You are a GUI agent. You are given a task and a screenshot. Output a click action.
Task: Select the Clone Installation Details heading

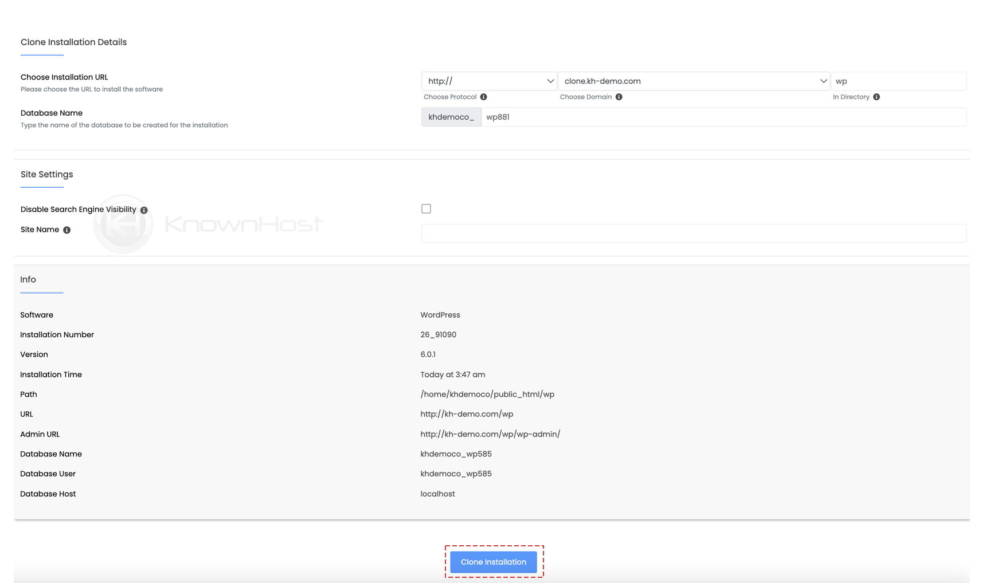pyautogui.click(x=73, y=42)
